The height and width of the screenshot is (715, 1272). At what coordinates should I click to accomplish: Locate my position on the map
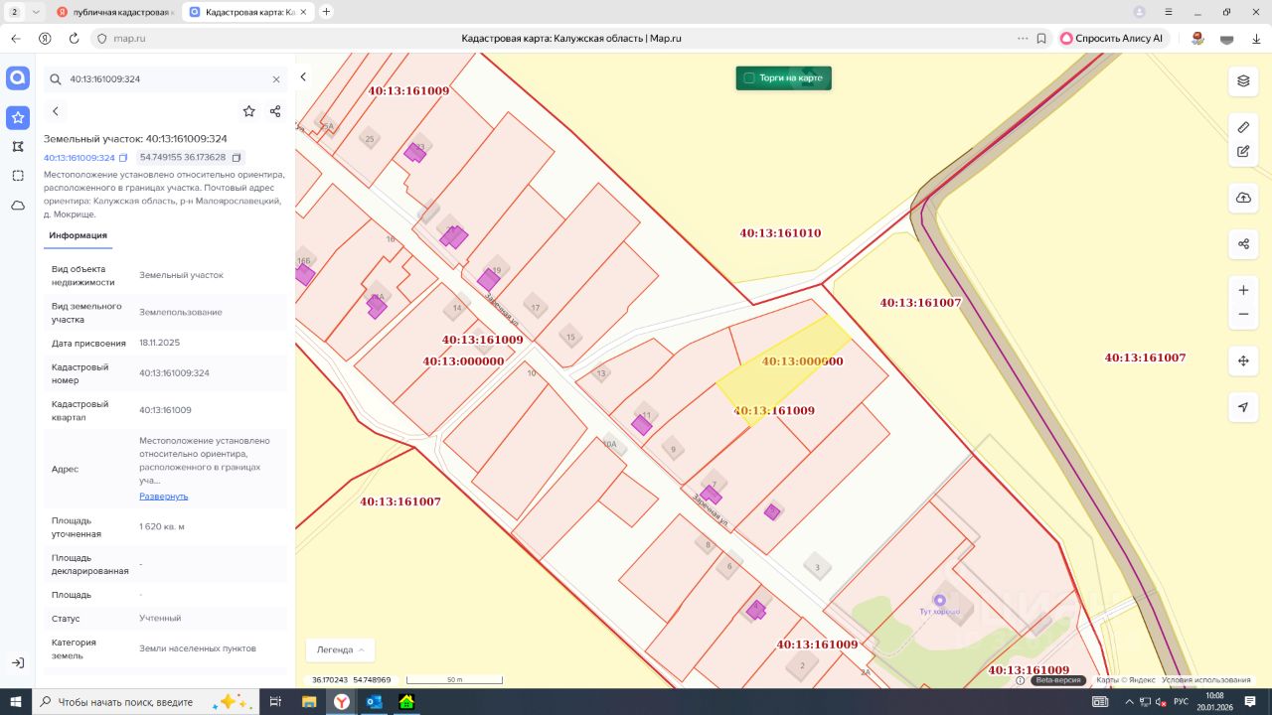(1243, 407)
